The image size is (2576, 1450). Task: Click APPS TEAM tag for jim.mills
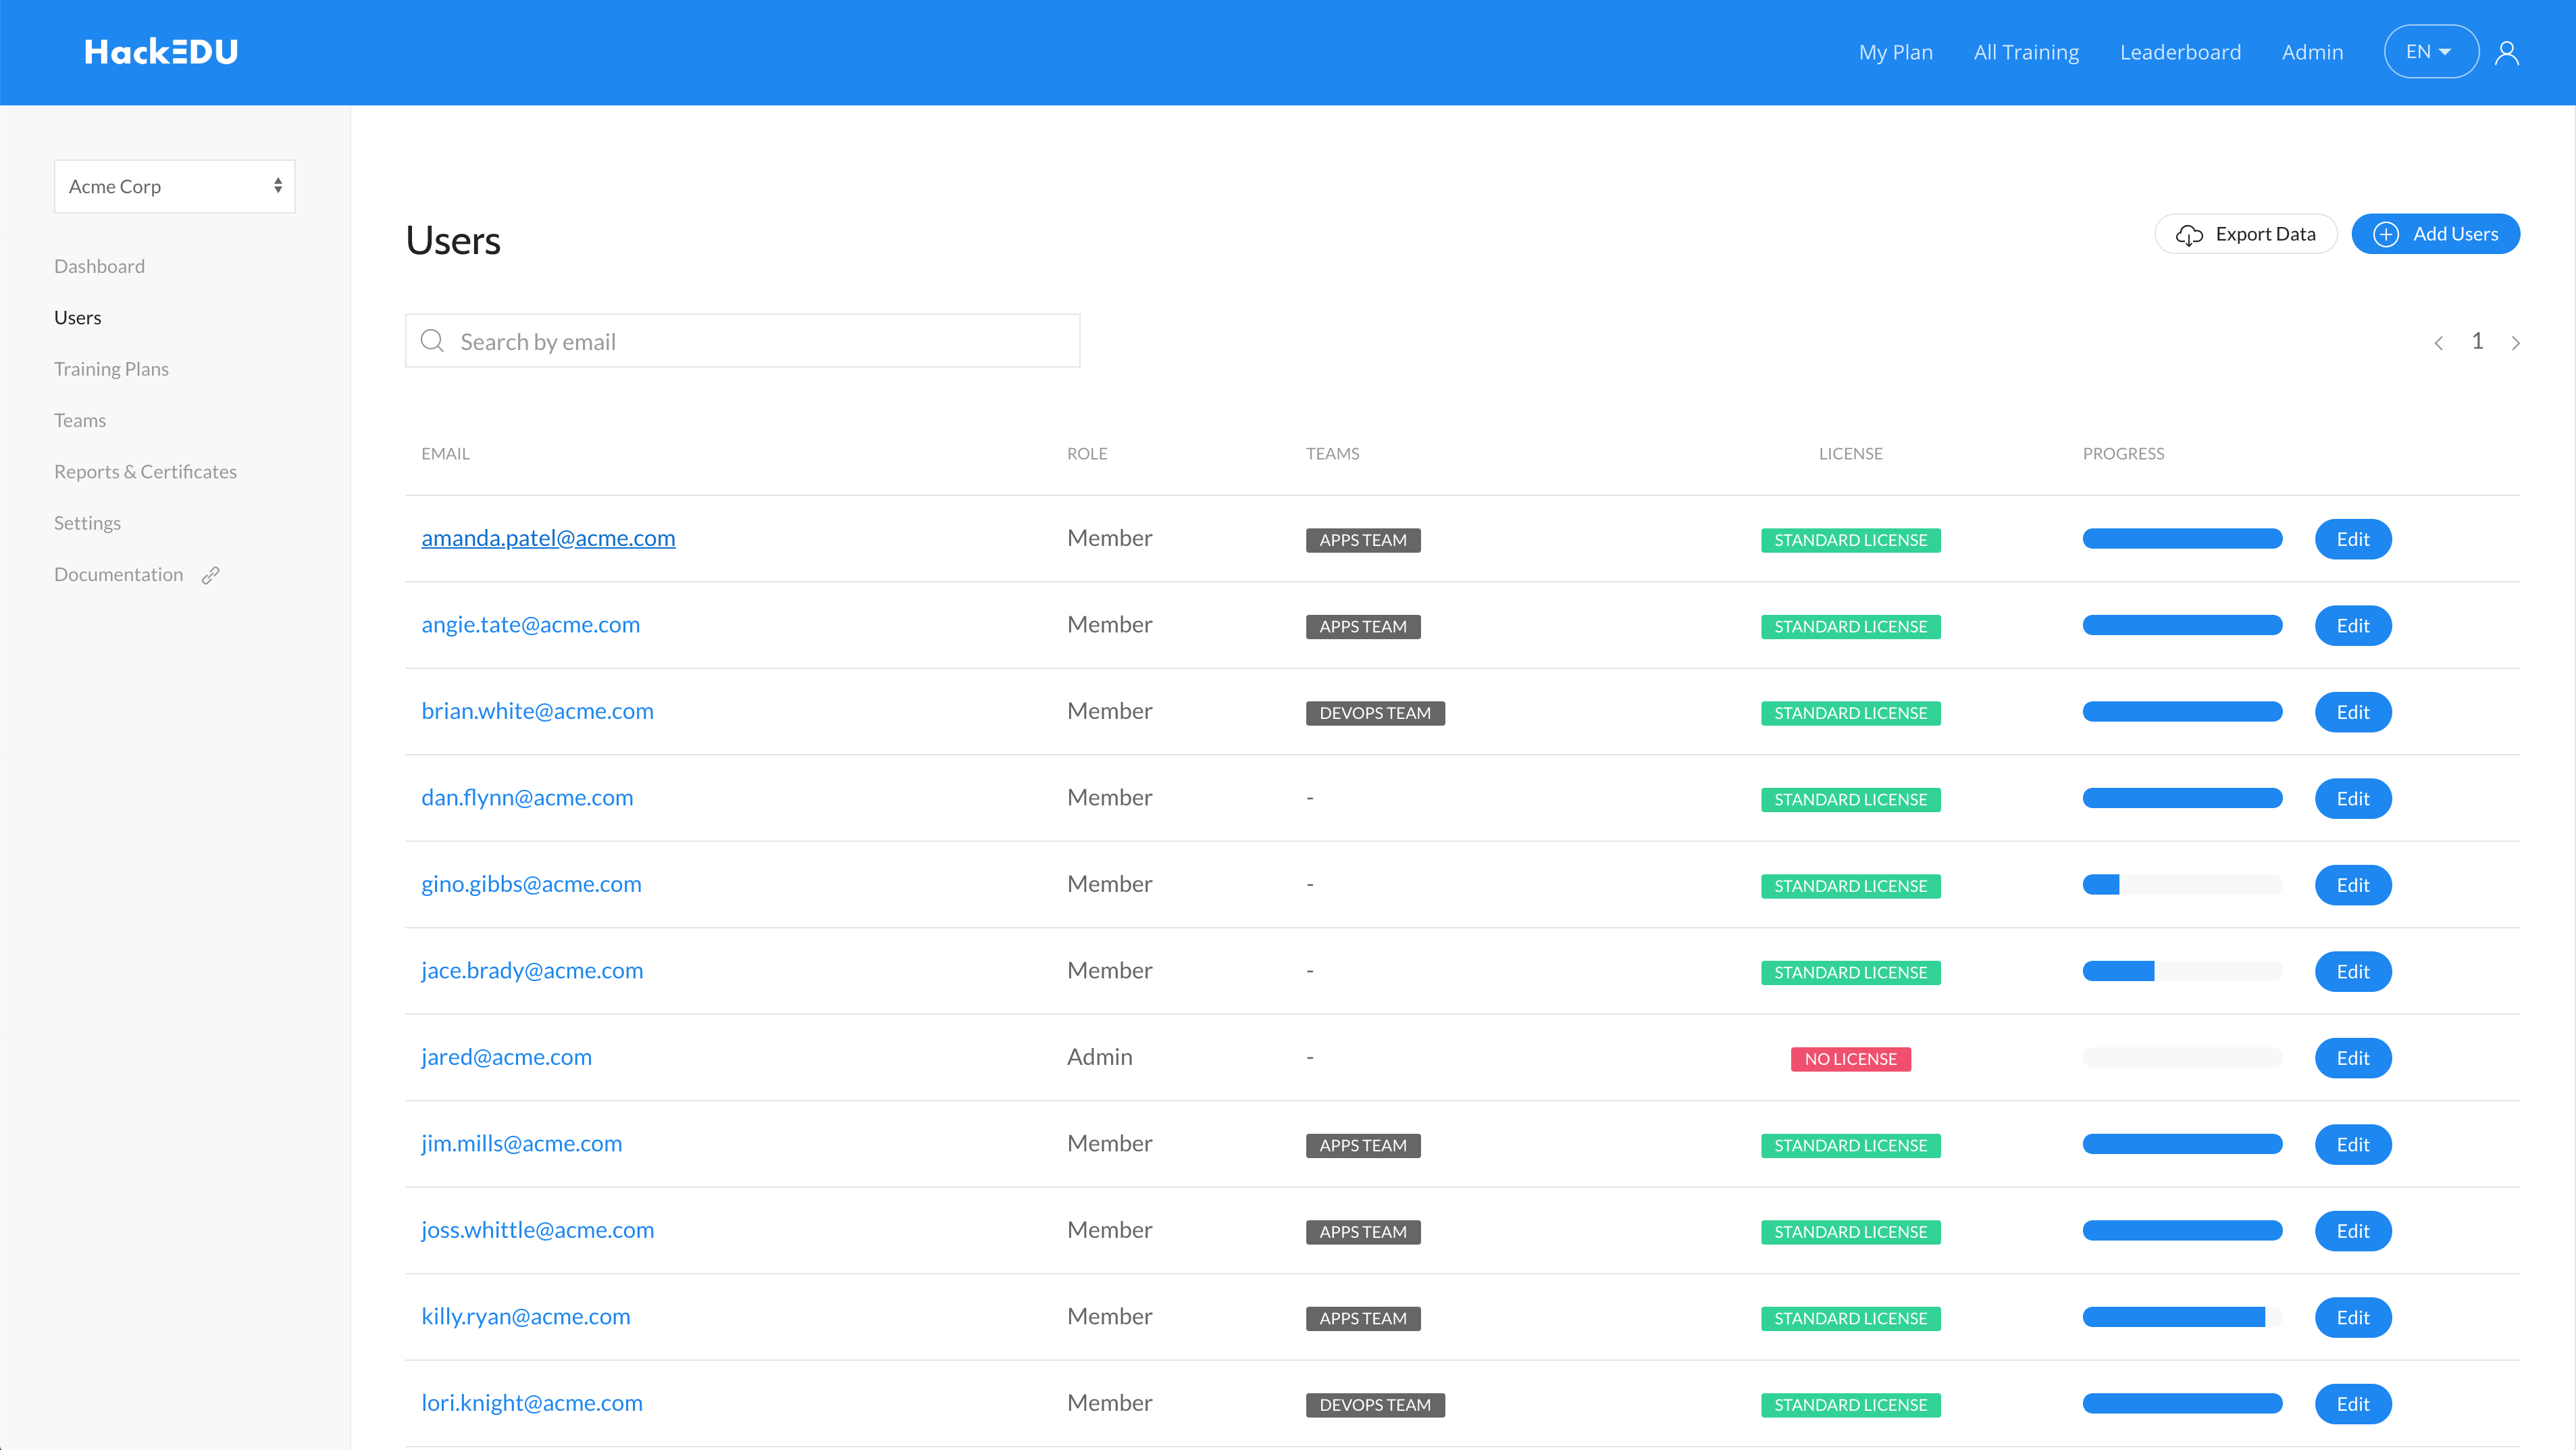pyautogui.click(x=1363, y=1146)
